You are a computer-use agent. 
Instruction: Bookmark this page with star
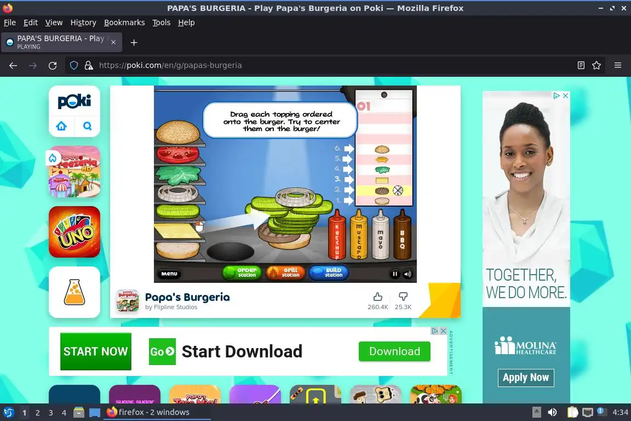click(596, 65)
